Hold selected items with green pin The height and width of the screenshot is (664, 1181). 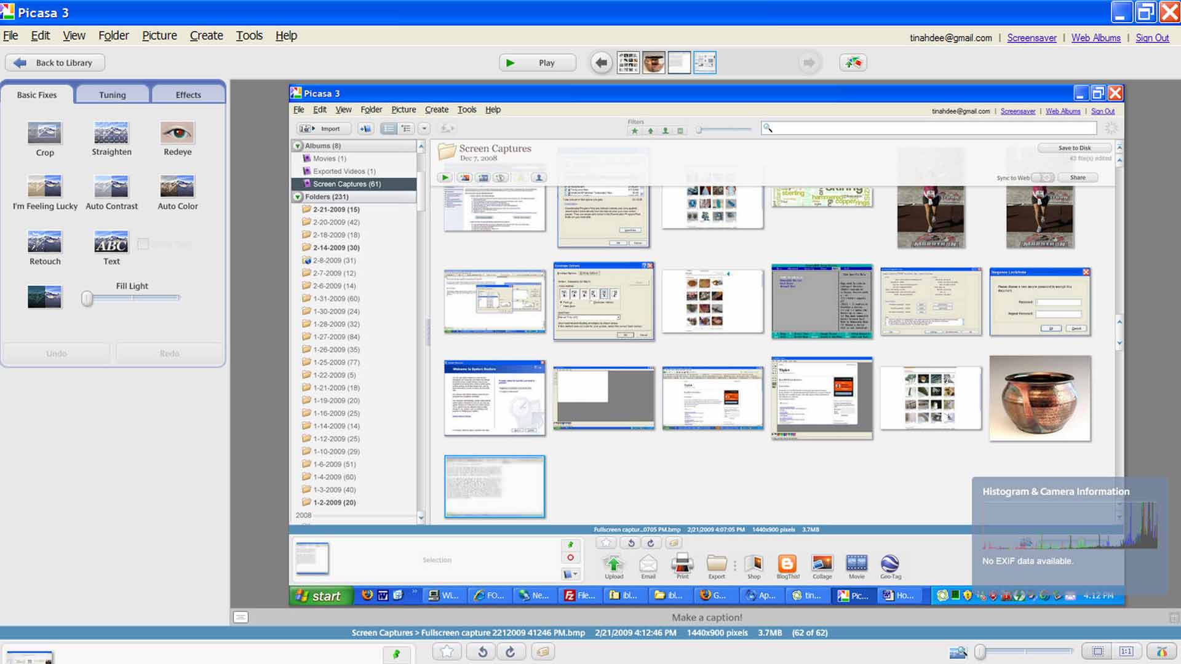click(x=397, y=654)
